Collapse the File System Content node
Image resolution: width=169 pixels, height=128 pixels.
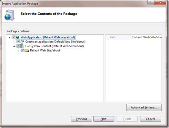click(x=14, y=46)
